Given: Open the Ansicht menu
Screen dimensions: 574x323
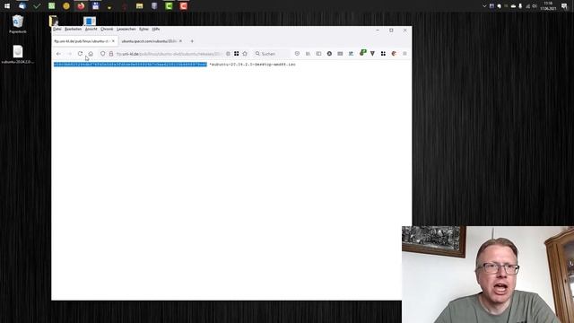Looking at the screenshot, I should (91, 29).
